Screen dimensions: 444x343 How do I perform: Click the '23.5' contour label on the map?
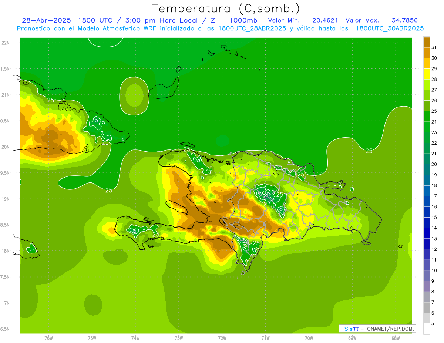270,204
